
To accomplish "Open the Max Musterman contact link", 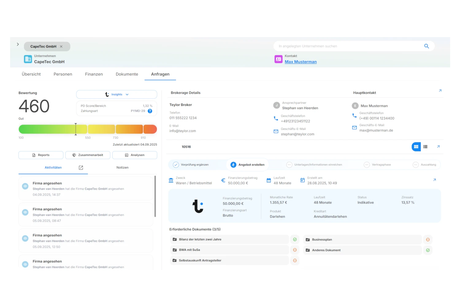I will point(301,62).
